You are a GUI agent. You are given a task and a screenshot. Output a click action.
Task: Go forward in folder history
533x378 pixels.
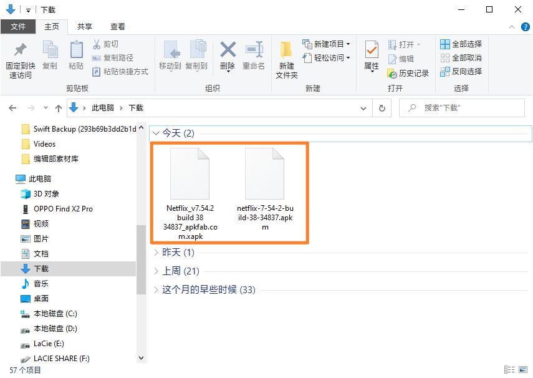point(31,108)
